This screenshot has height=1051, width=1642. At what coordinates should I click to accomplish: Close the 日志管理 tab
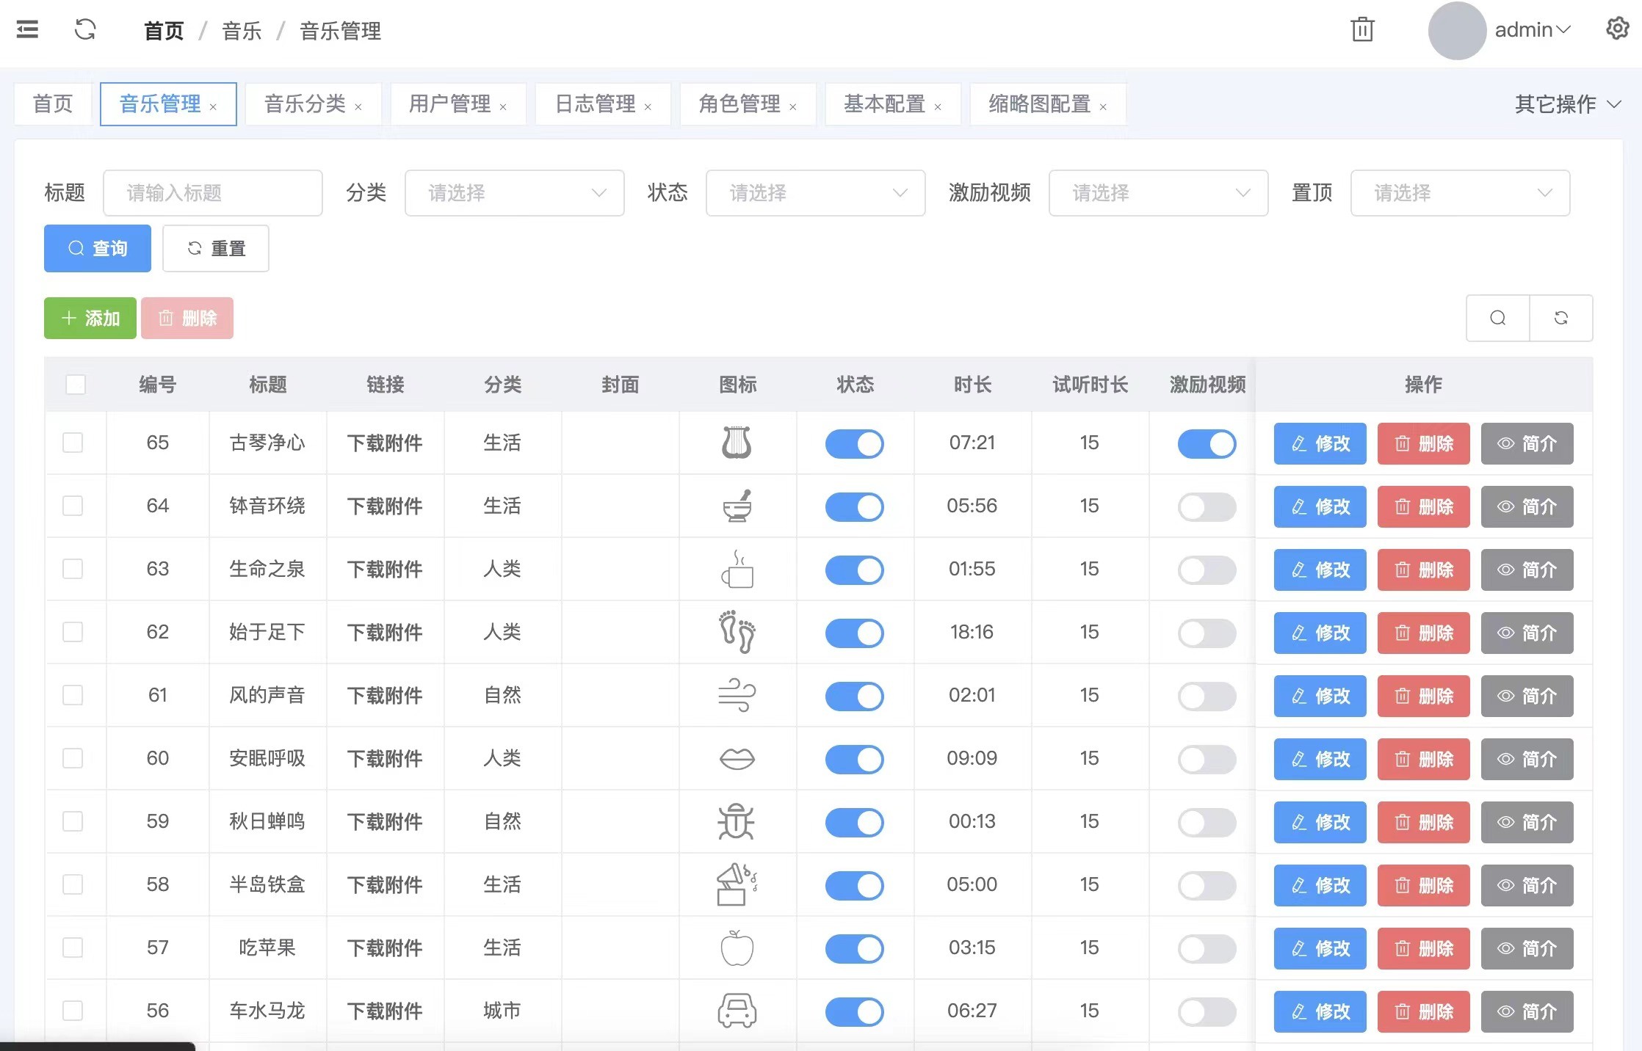(648, 107)
